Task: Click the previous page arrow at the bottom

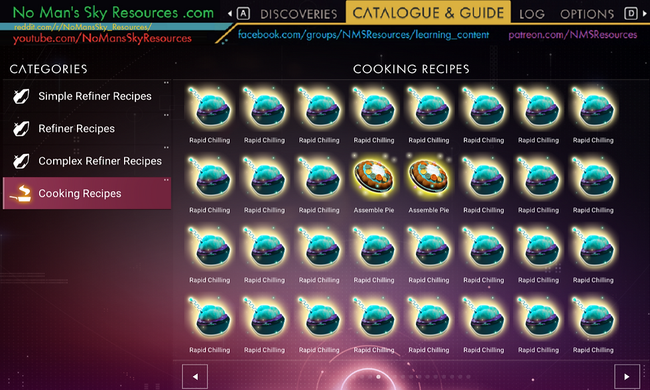Action: pos(194,376)
